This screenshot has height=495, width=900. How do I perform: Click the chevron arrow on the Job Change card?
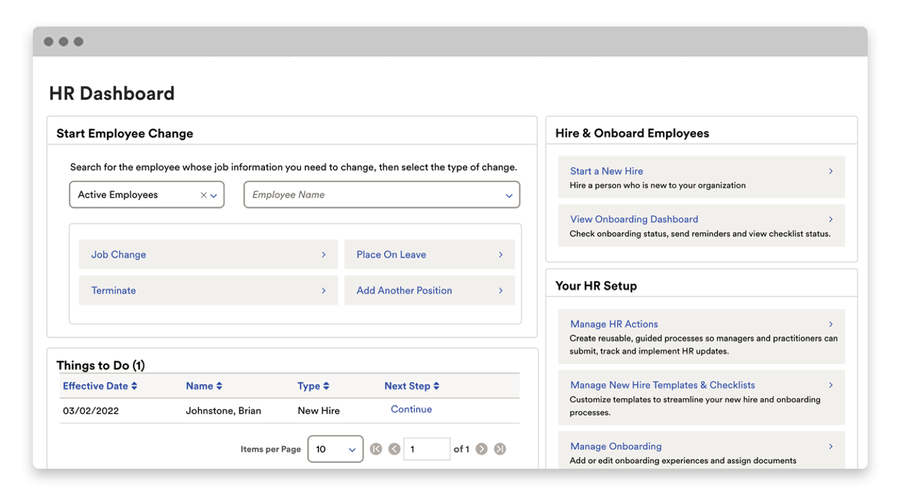[x=325, y=255]
